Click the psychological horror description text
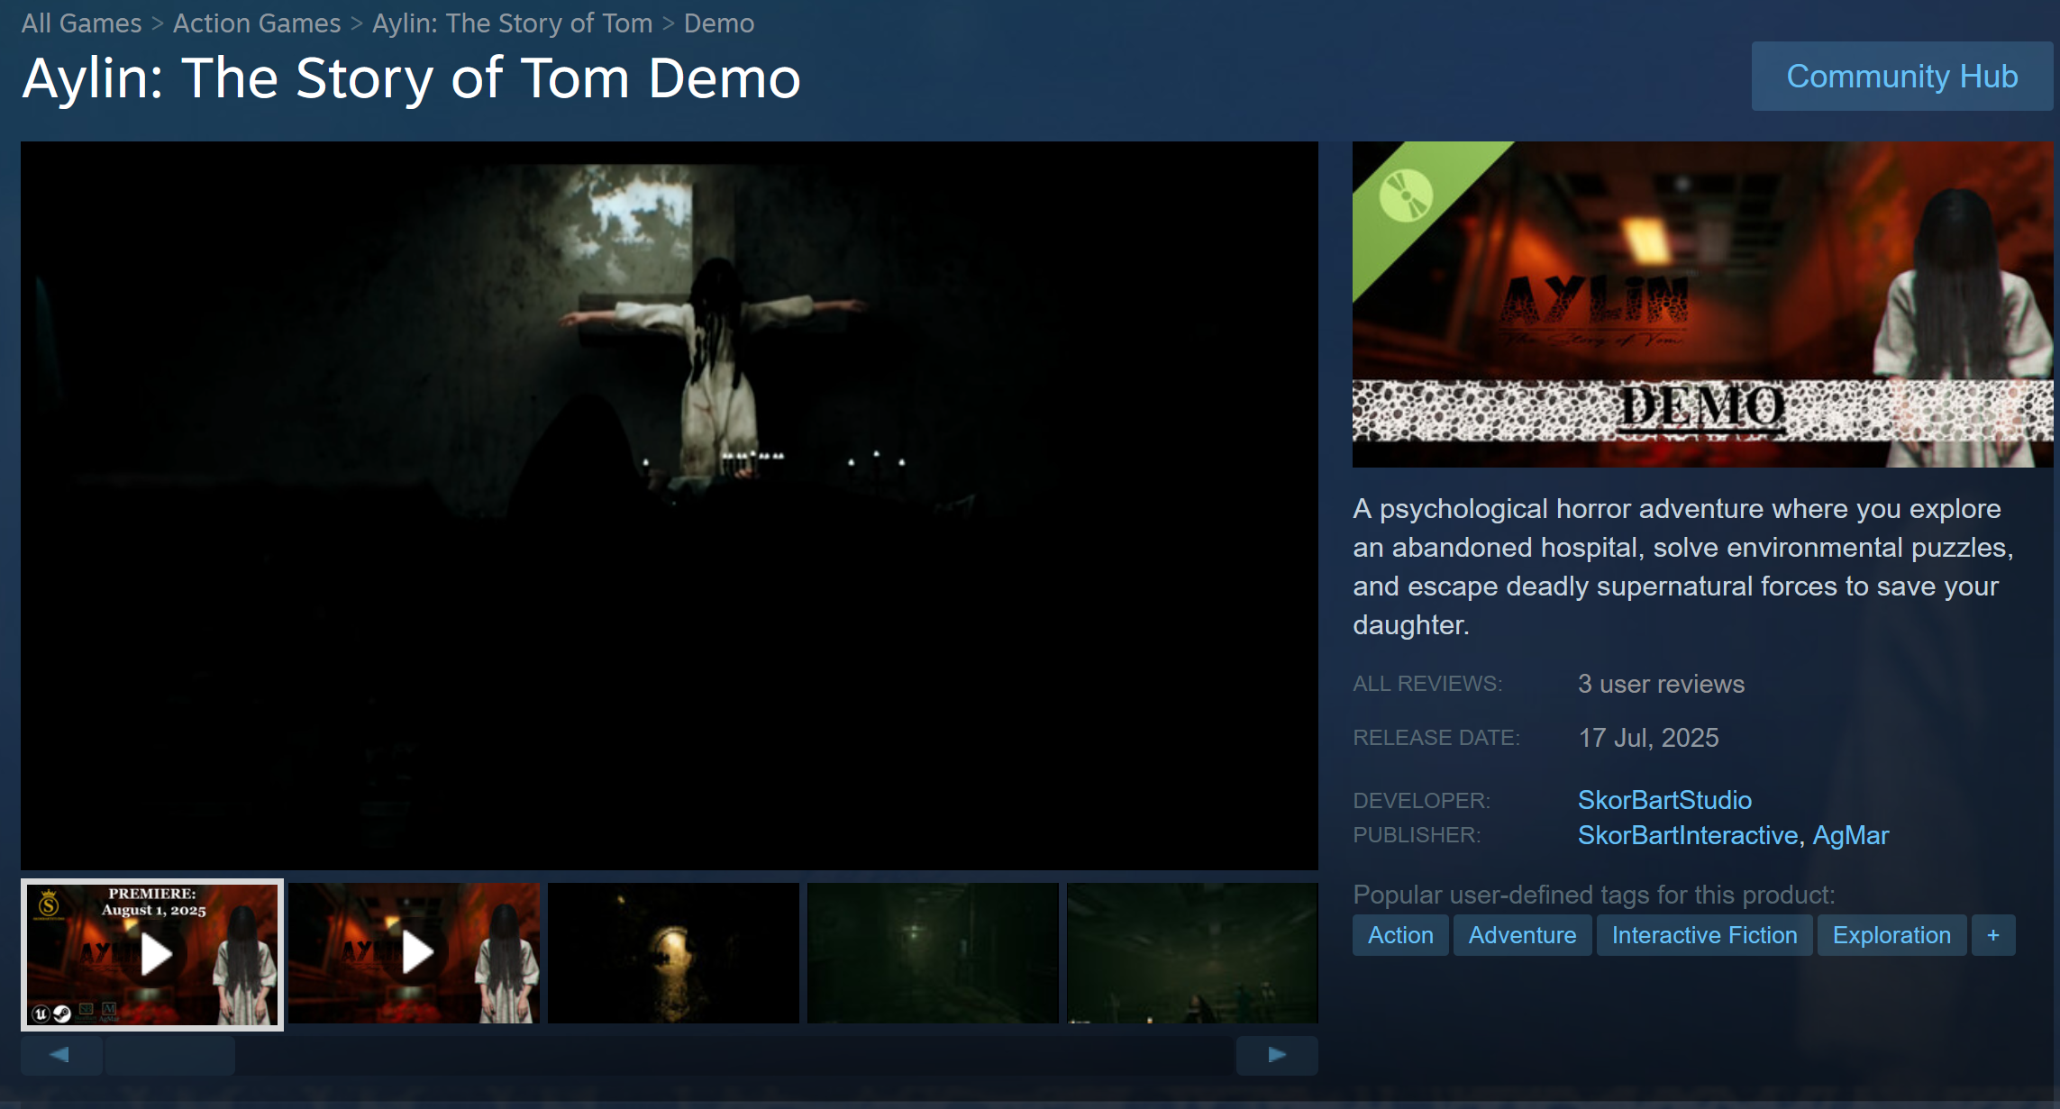The width and height of the screenshot is (2060, 1109). [x=1683, y=567]
